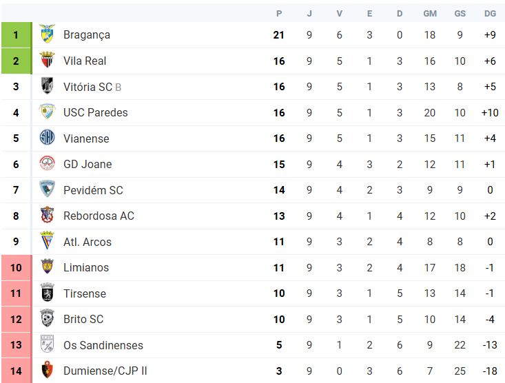The image size is (505, 383).
Task: Select the USC Paredes team logo
Action: pyautogui.click(x=47, y=112)
